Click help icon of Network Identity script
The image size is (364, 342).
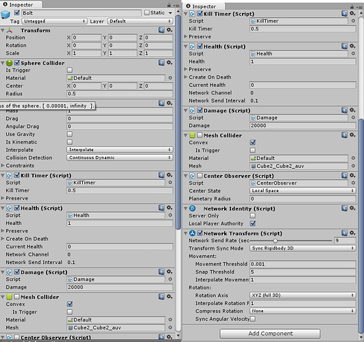click(x=344, y=209)
